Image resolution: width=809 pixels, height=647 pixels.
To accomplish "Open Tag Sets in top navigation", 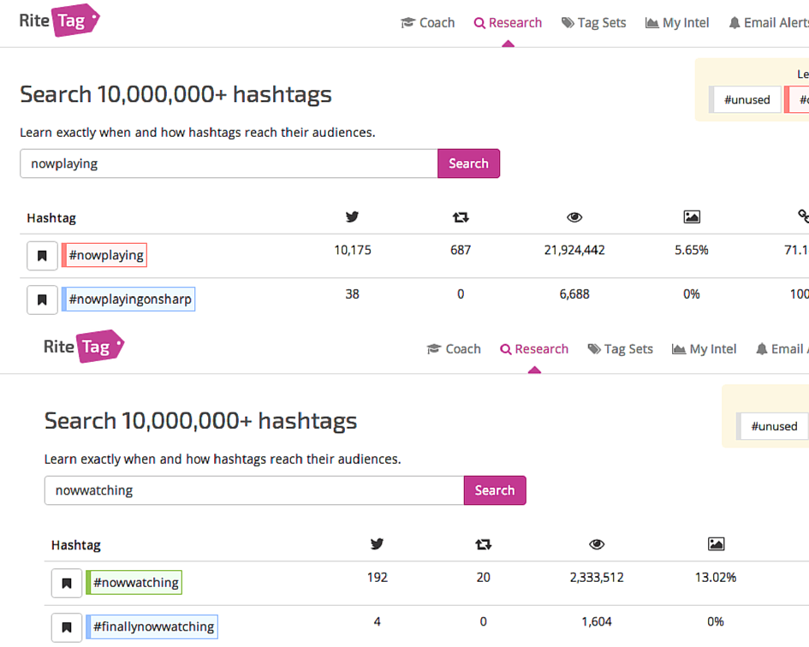I will click(x=593, y=23).
